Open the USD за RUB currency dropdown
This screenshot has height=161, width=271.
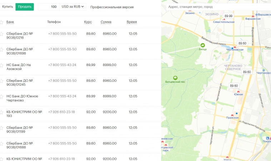pyautogui.click(x=73, y=7)
